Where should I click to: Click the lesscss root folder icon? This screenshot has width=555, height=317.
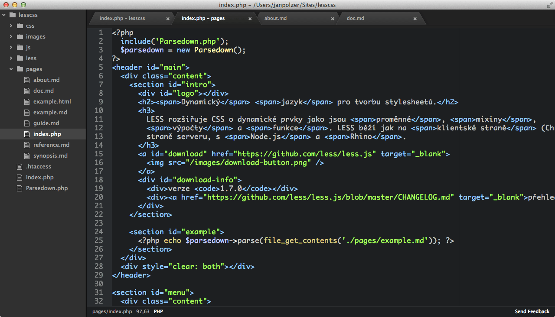point(12,15)
